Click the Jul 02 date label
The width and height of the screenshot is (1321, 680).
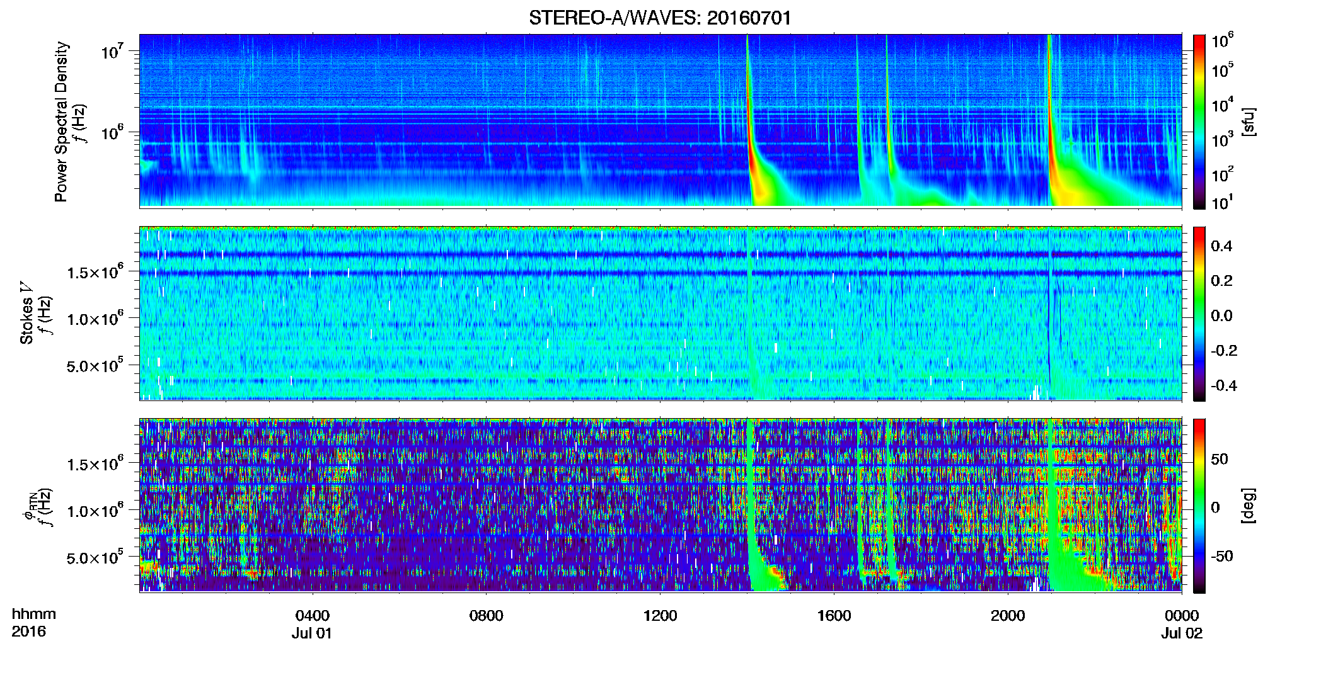(x=1182, y=633)
